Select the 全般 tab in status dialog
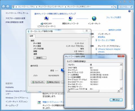The image size is (135, 111). (x=31, y=36)
